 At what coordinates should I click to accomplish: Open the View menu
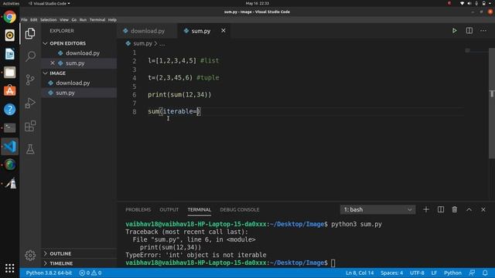[64, 19]
